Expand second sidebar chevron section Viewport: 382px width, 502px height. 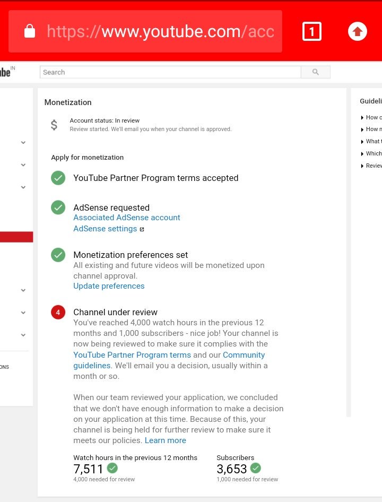[x=23, y=165]
